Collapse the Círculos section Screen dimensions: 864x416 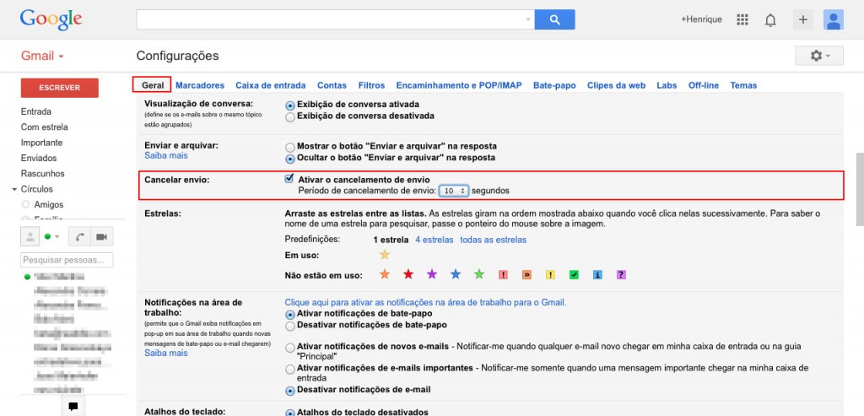[x=14, y=190]
